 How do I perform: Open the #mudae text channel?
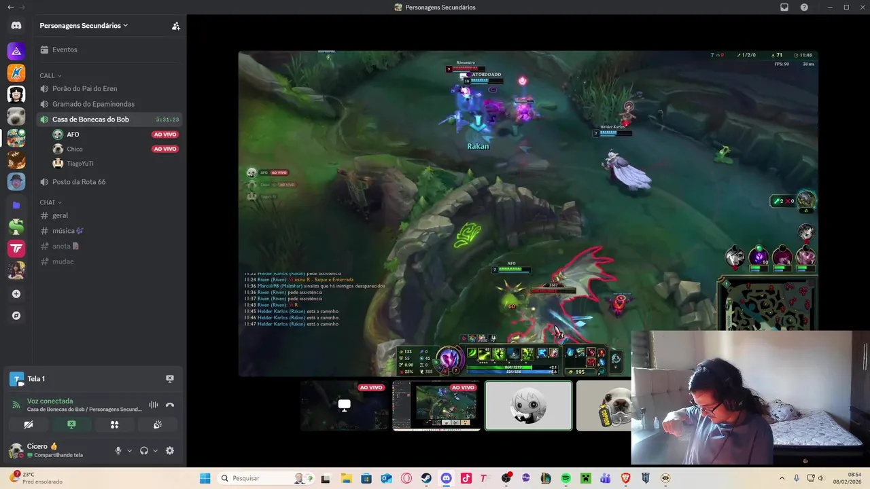coord(109,261)
